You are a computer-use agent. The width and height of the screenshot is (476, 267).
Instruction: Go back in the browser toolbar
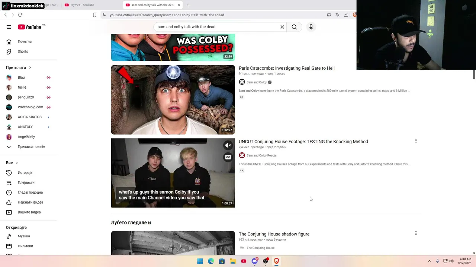pyautogui.click(x=5, y=15)
